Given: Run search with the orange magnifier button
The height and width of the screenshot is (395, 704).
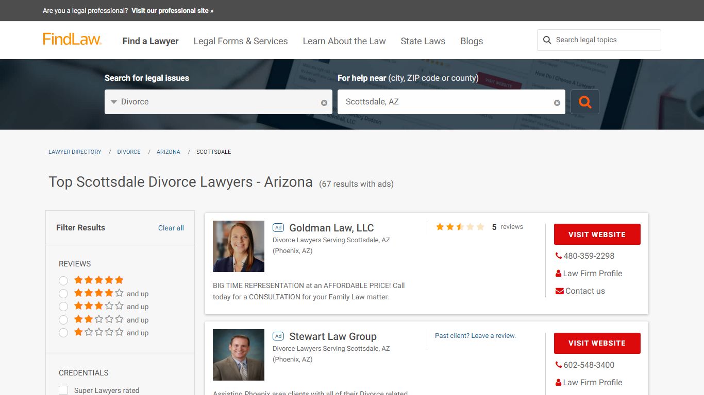Looking at the screenshot, I should (585, 102).
